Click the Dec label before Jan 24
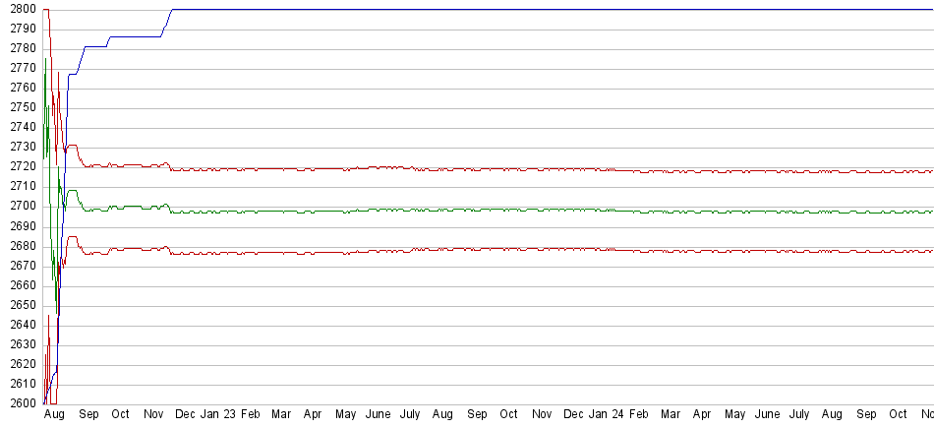This screenshot has width=934, height=428. pos(574,415)
